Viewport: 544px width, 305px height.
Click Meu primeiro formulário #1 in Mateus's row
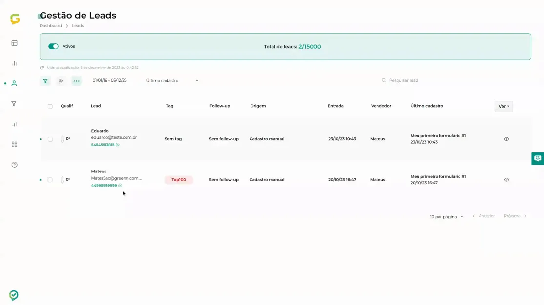point(438,176)
